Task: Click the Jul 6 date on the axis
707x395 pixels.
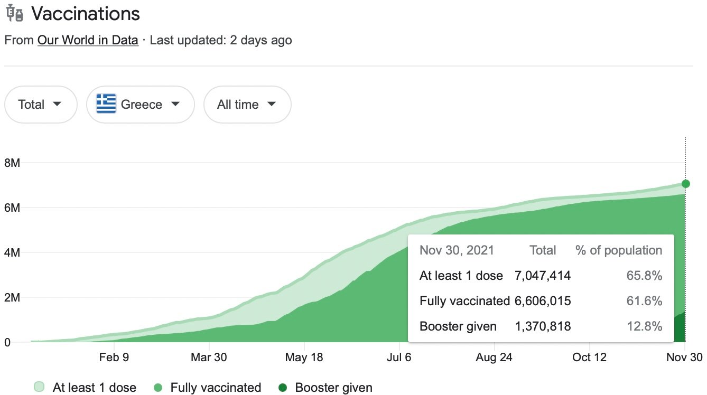Action: [399, 358]
